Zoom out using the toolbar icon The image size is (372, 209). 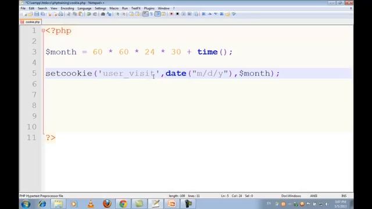[x=124, y=14]
